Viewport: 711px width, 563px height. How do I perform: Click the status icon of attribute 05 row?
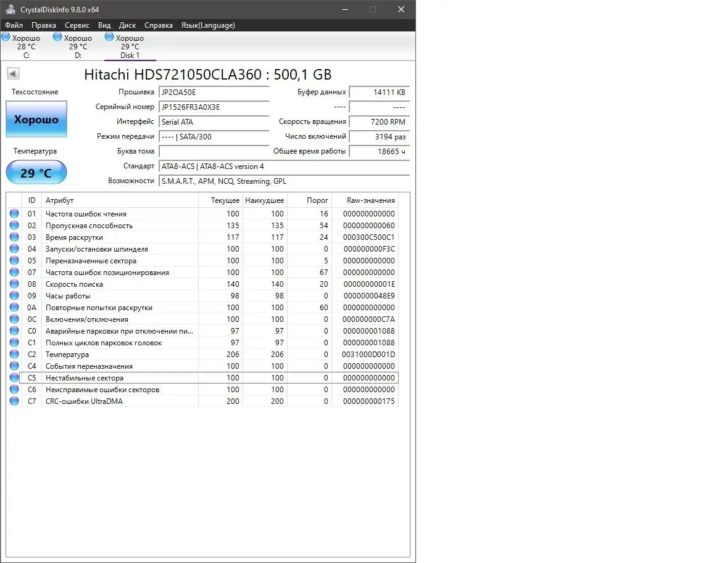[x=14, y=261]
